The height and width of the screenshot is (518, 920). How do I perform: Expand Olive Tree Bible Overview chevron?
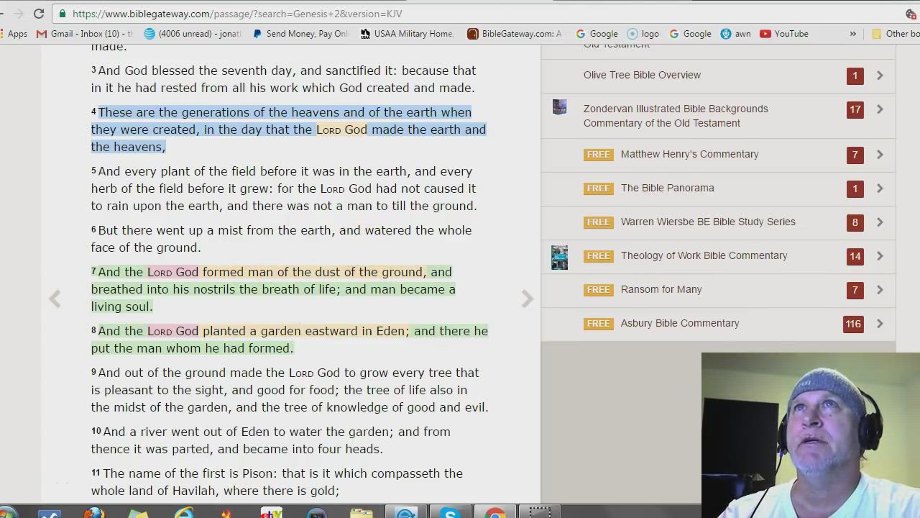click(880, 76)
